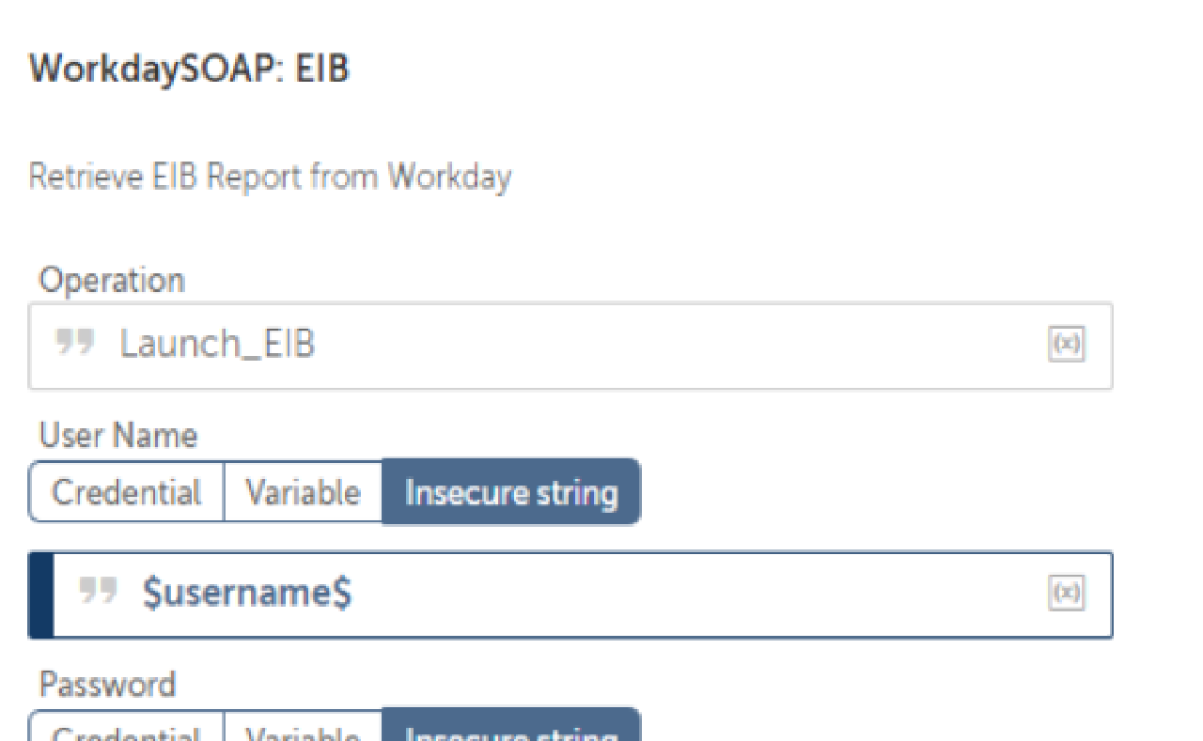
Task: Insert variable in Operation field via (x) icon
Action: click(x=1066, y=345)
